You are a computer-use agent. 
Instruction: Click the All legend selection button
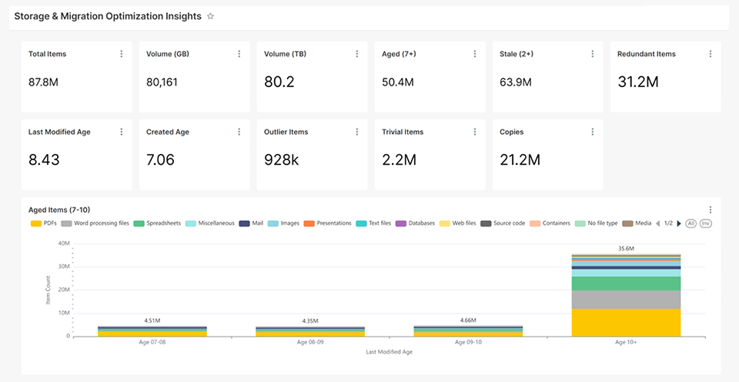coord(691,223)
